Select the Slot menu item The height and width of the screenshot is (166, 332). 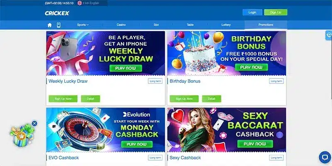click(156, 25)
